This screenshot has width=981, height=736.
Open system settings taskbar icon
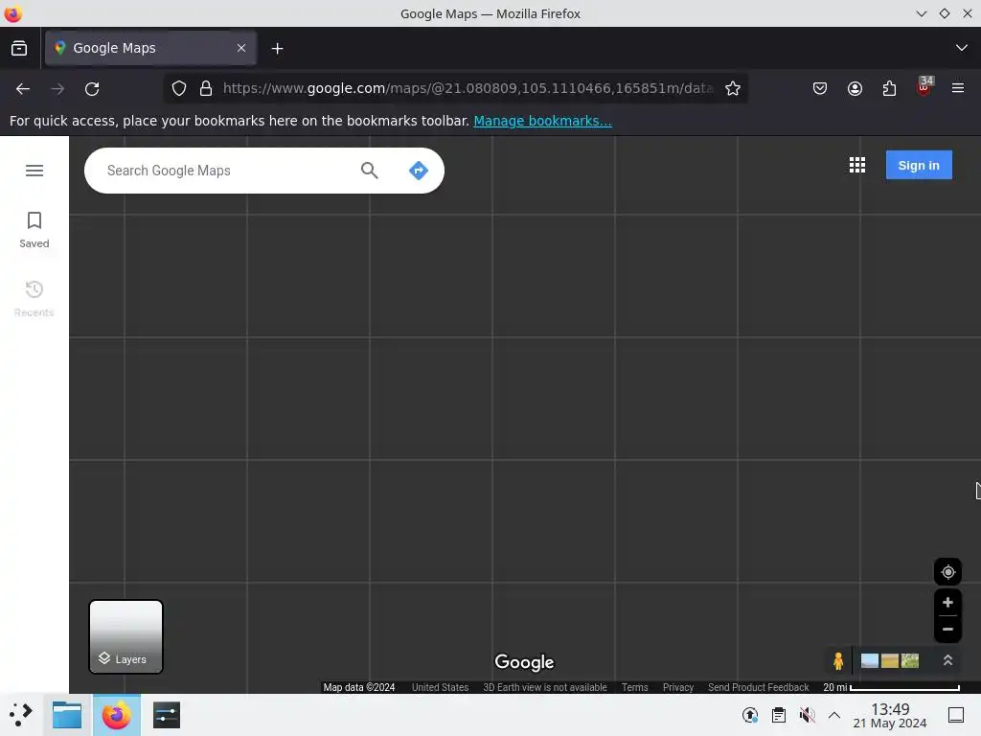coord(167,715)
